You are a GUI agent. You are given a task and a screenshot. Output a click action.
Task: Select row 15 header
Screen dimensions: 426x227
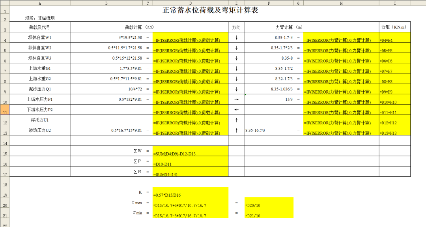[5, 151]
